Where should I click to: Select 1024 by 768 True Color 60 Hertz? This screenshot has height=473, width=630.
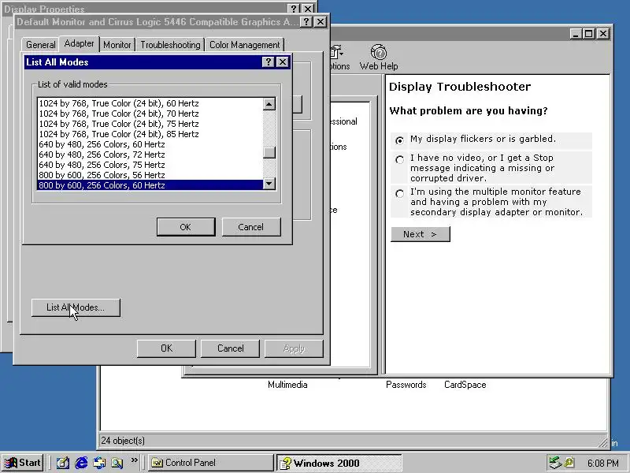coord(150,103)
